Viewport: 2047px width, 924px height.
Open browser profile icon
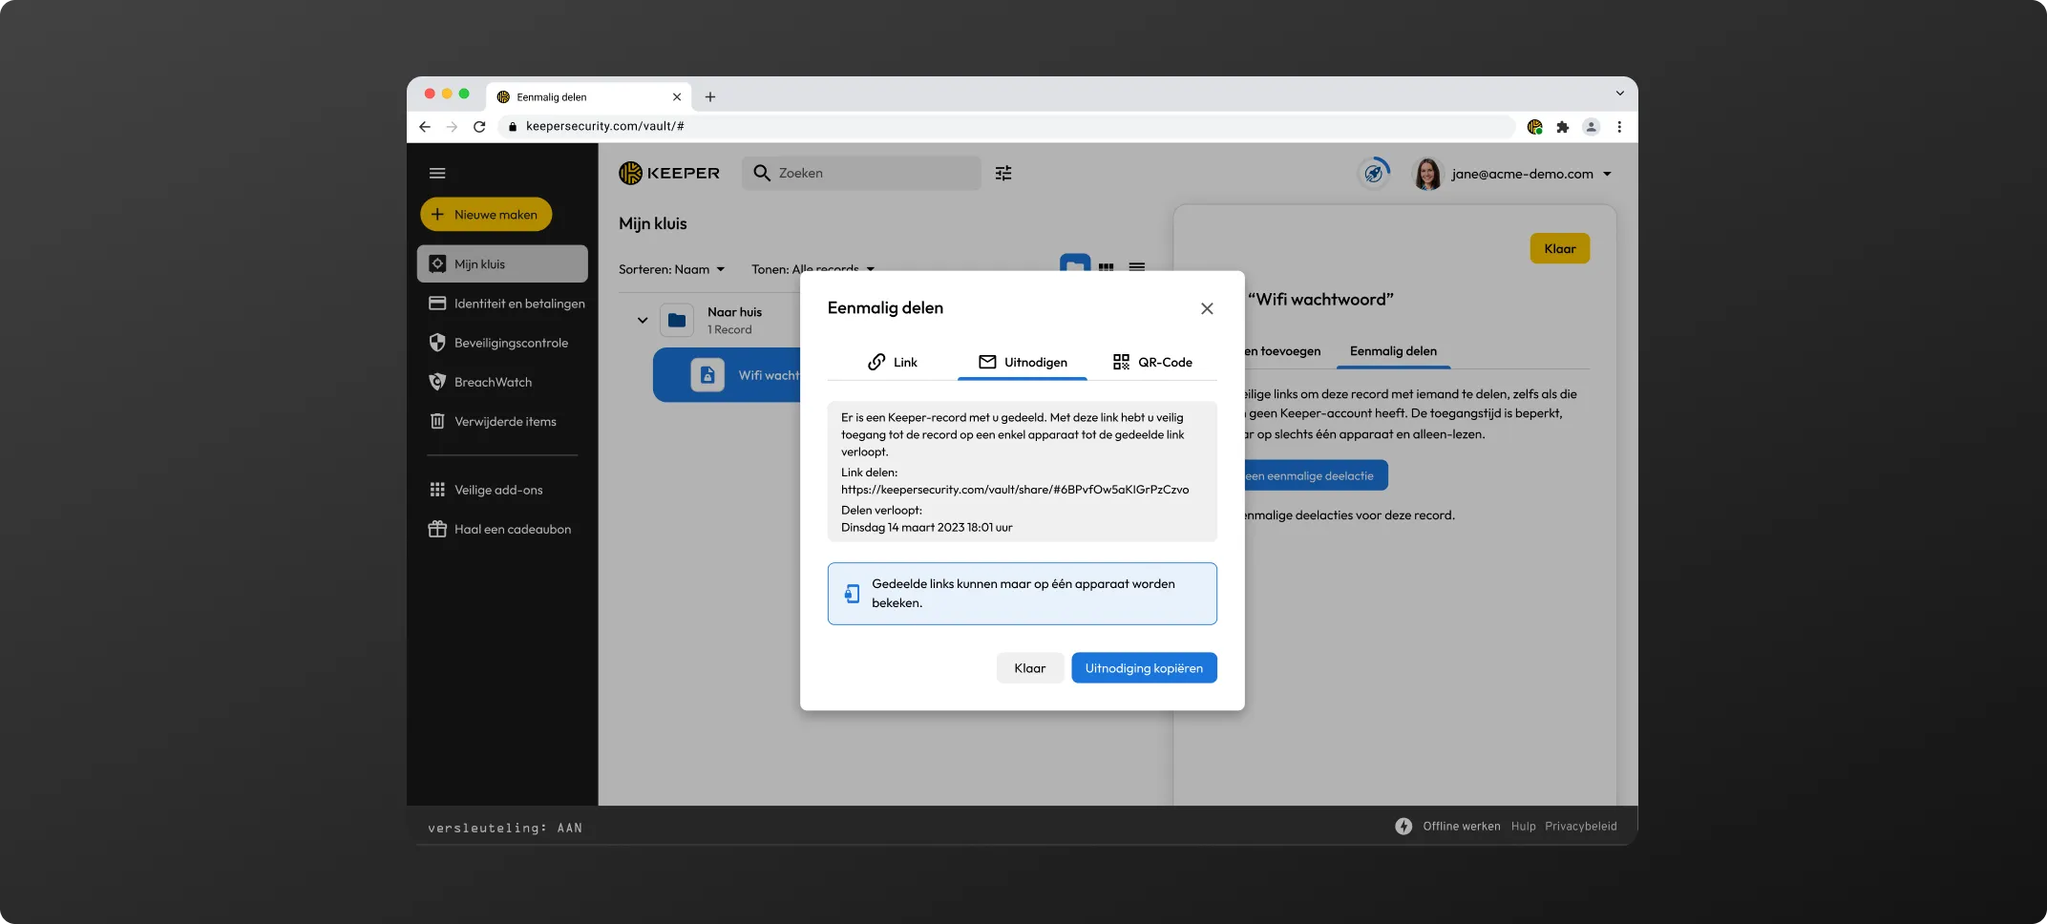coord(1592,127)
